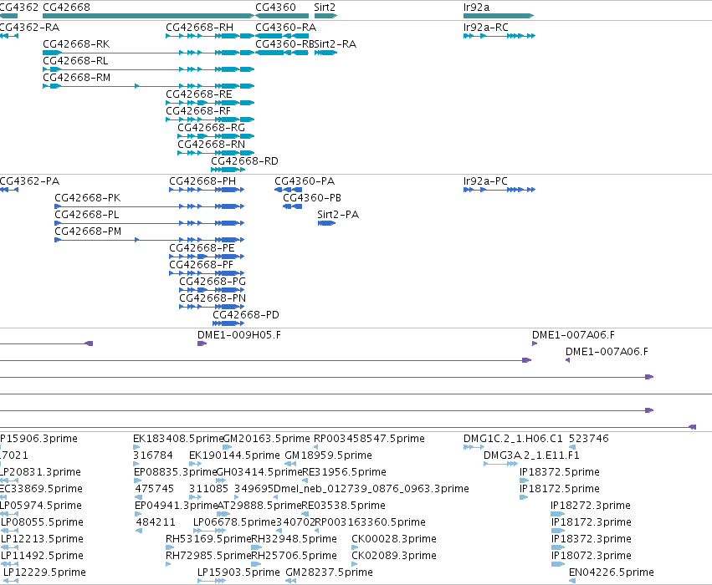Screen dimensions: 712x585
Task: Select EST GH03414.5prime
Action: [x=259, y=472]
